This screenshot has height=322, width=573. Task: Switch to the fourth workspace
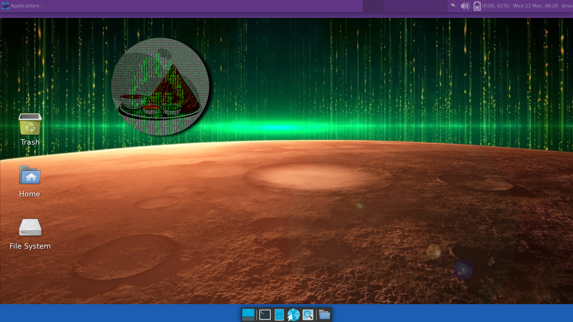coord(437,6)
